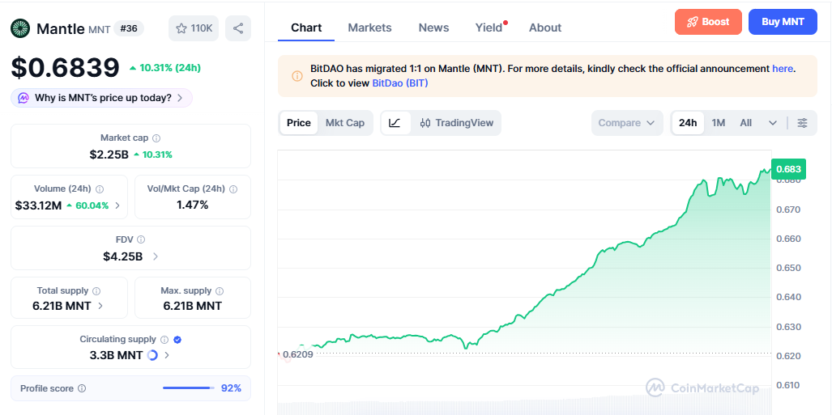The width and height of the screenshot is (832, 415).
Task: Switch chart to Price view
Action: click(299, 123)
